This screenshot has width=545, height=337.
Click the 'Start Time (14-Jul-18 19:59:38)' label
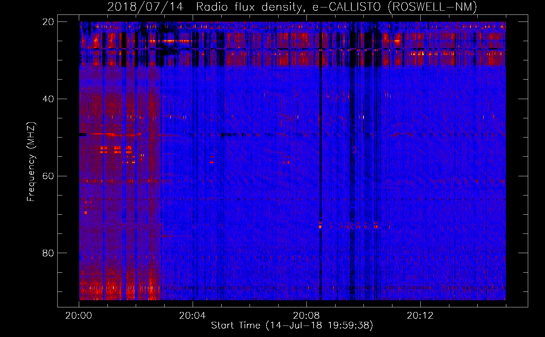coord(292,326)
